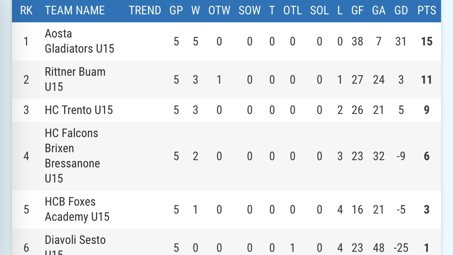Sort by TEAM NAME column header

(x=75, y=10)
